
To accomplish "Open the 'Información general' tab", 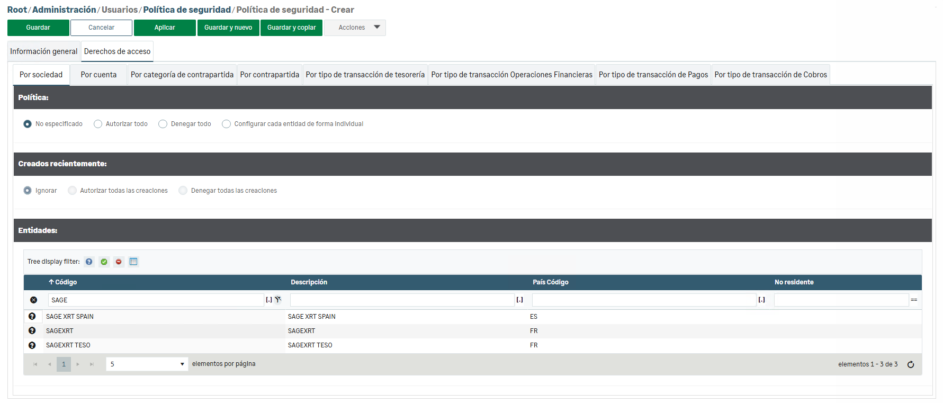I will (43, 51).
